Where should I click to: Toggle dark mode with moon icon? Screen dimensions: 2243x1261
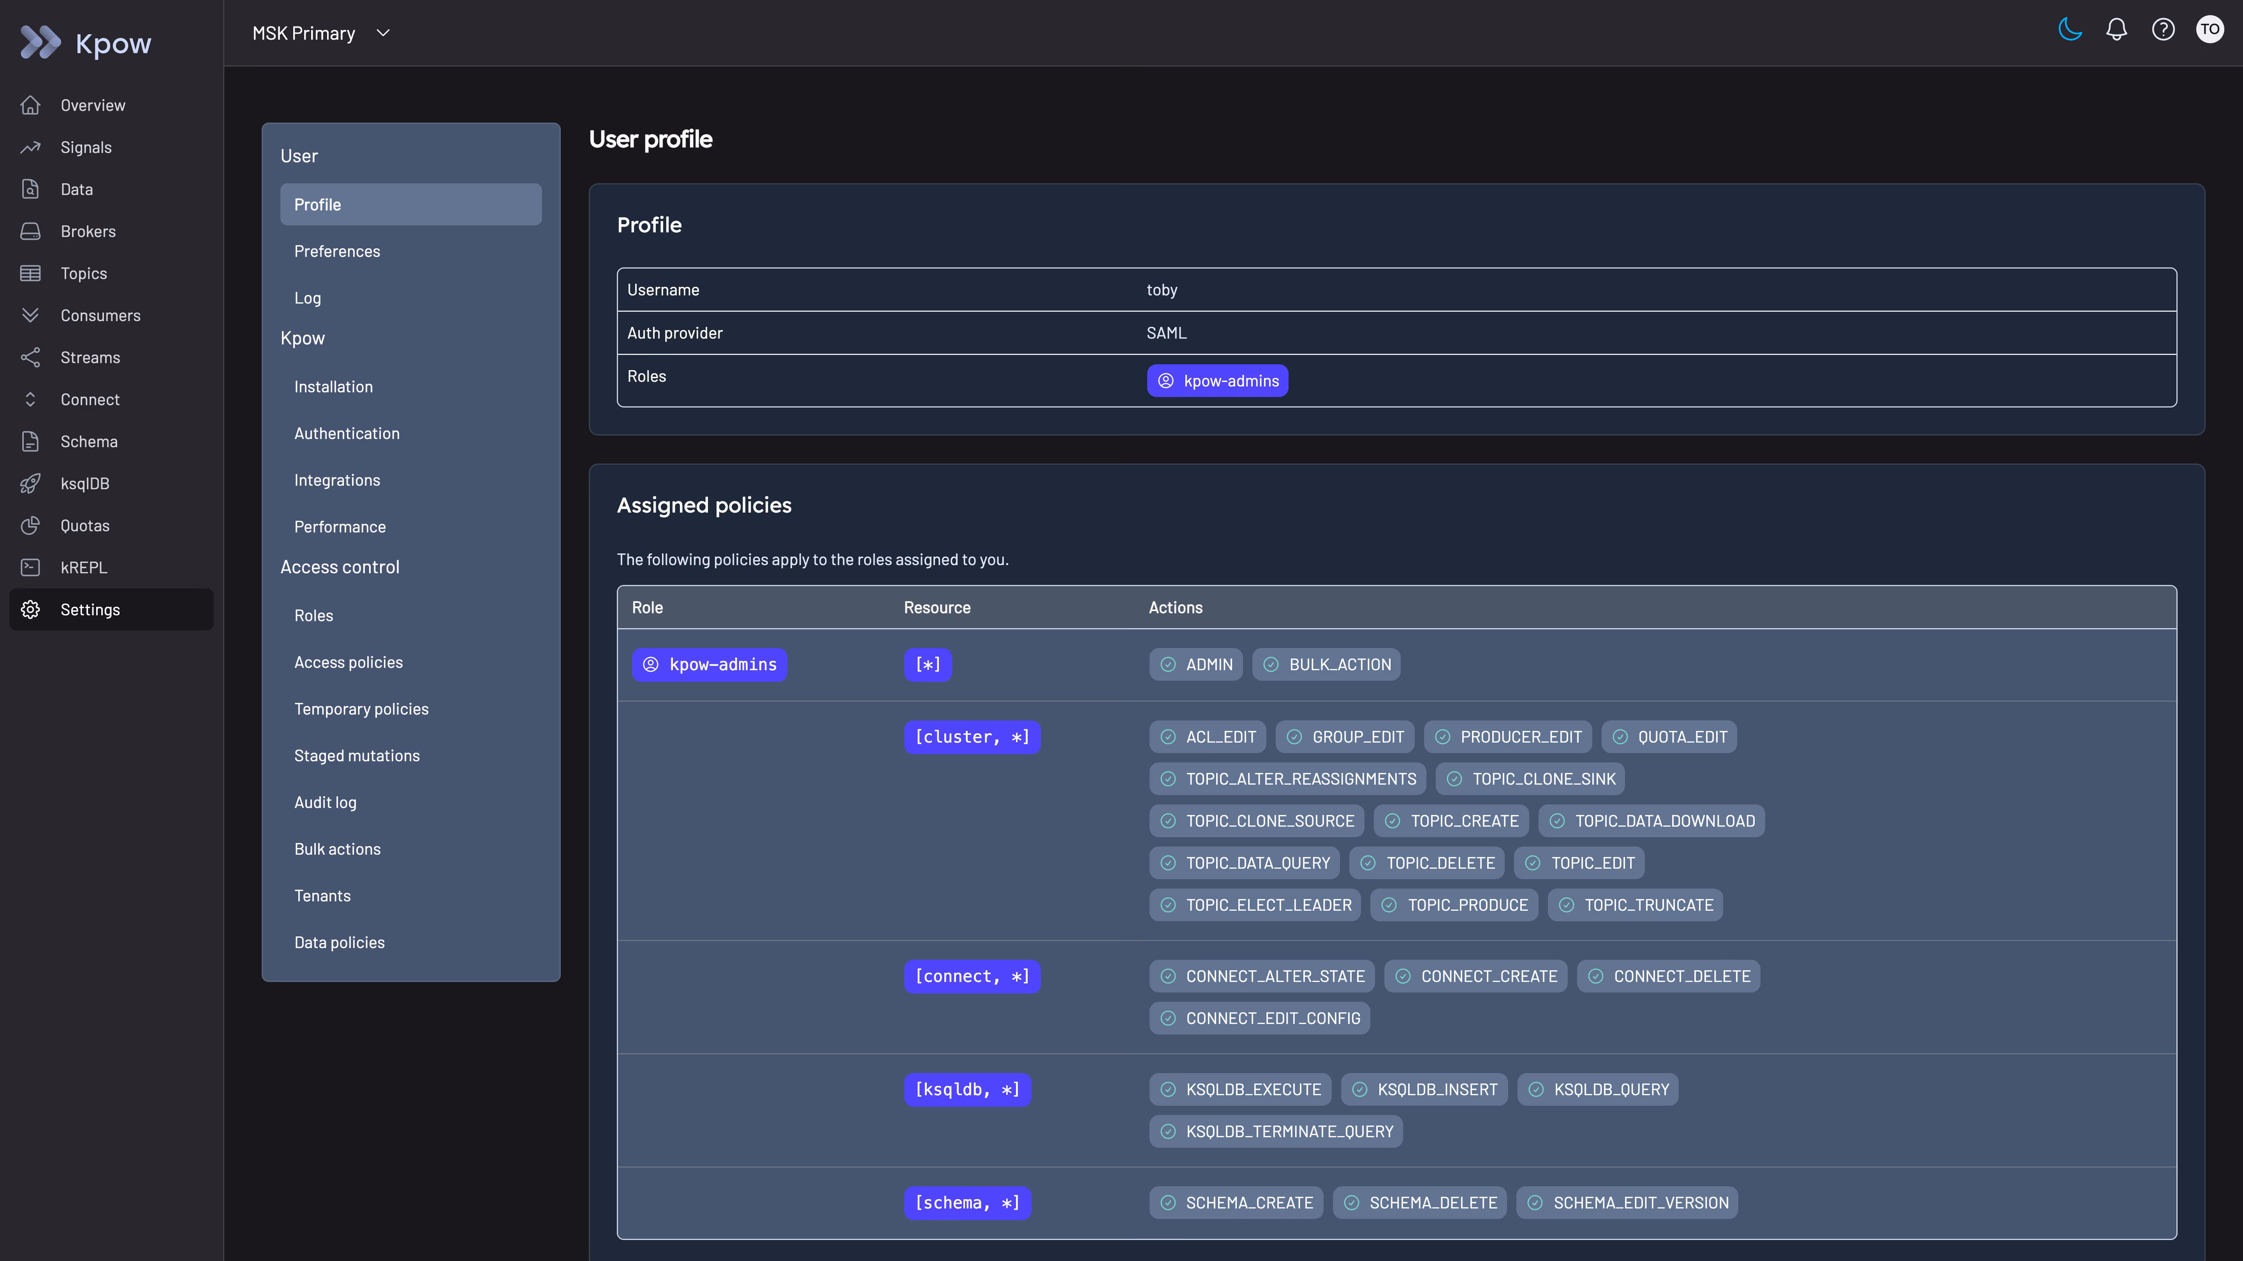pos(2070,30)
